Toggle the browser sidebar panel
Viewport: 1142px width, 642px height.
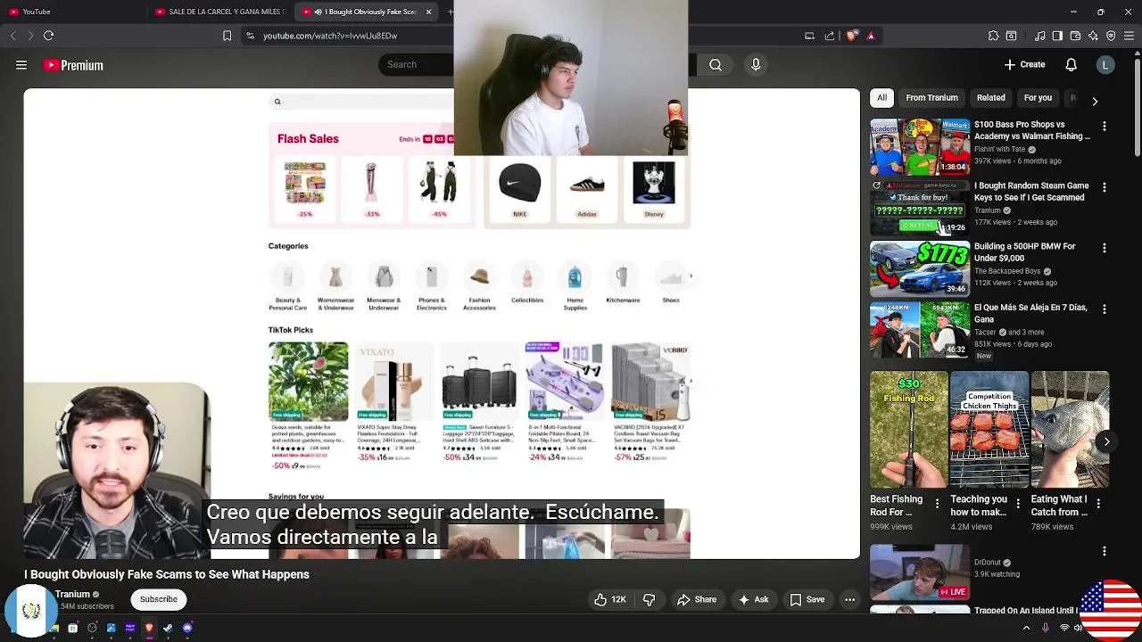[1057, 36]
